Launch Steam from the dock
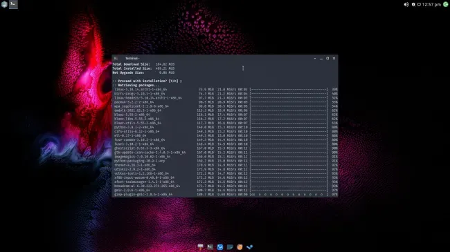The image size is (450, 252). point(250,247)
